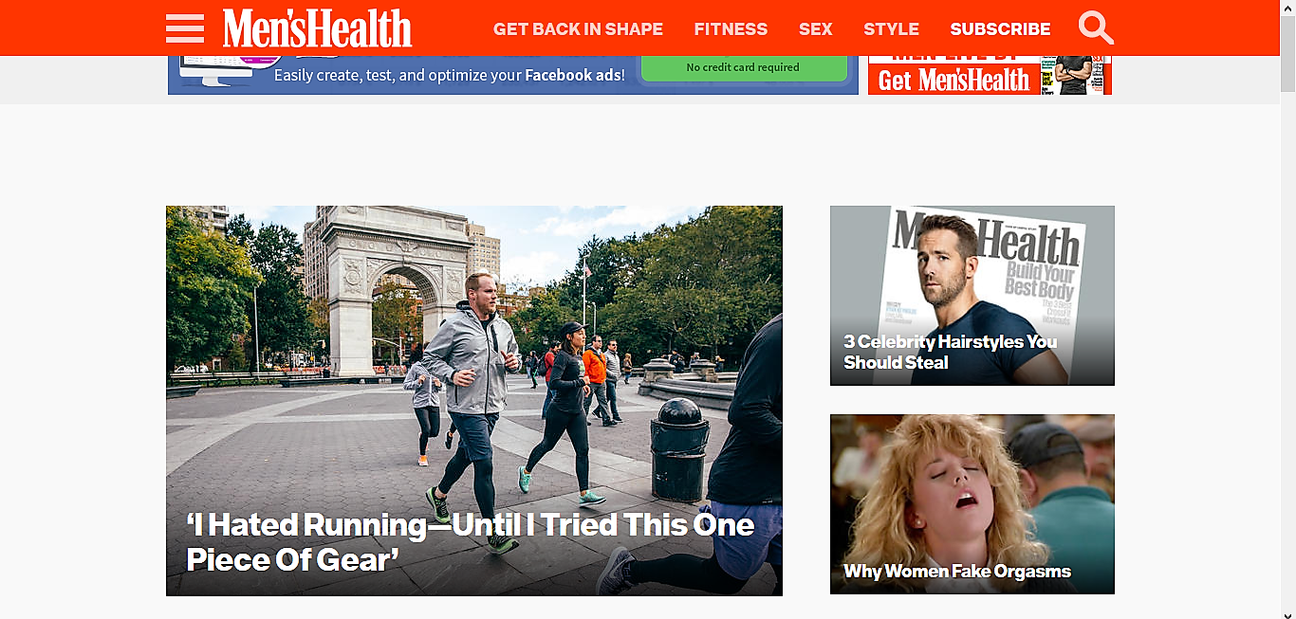
Task: Open the hamburger menu icon
Action: point(185,28)
